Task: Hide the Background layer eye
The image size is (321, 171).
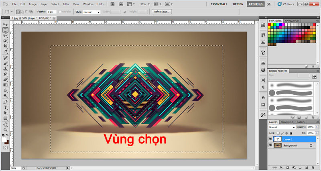Action: 270,145
